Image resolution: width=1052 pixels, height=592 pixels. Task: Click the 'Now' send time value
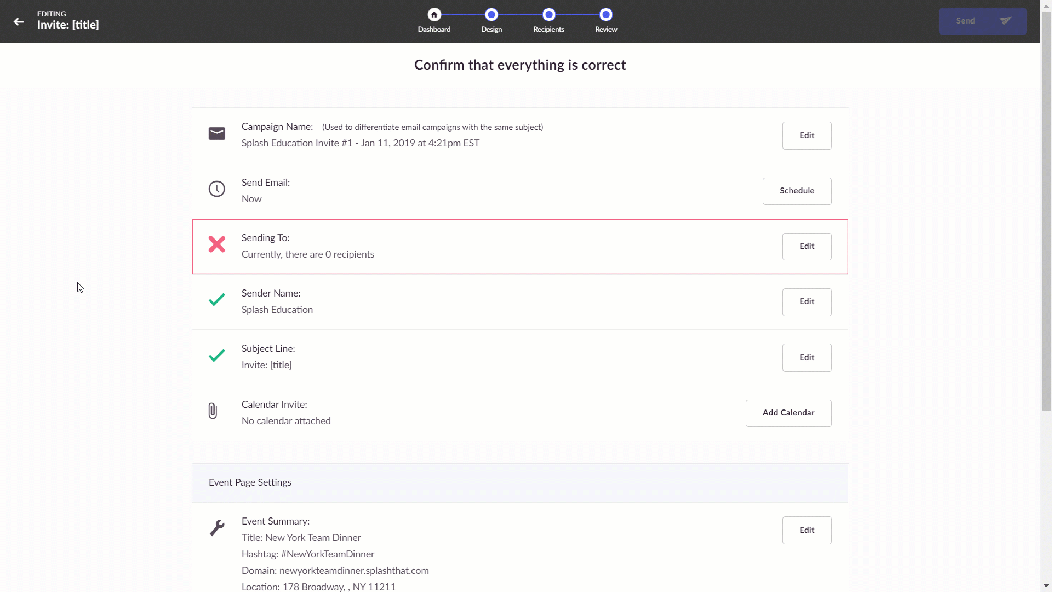pos(251,199)
